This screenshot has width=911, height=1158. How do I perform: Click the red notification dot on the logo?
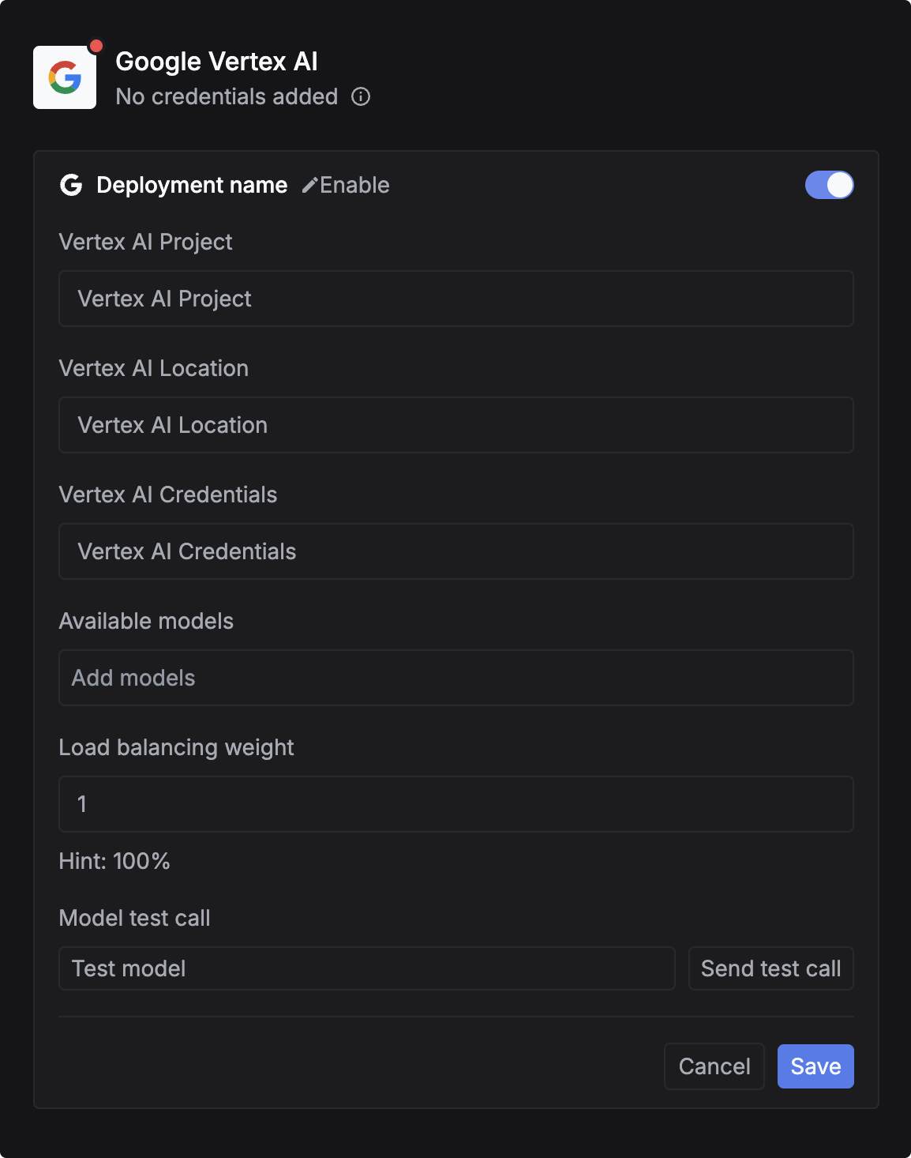[96, 45]
